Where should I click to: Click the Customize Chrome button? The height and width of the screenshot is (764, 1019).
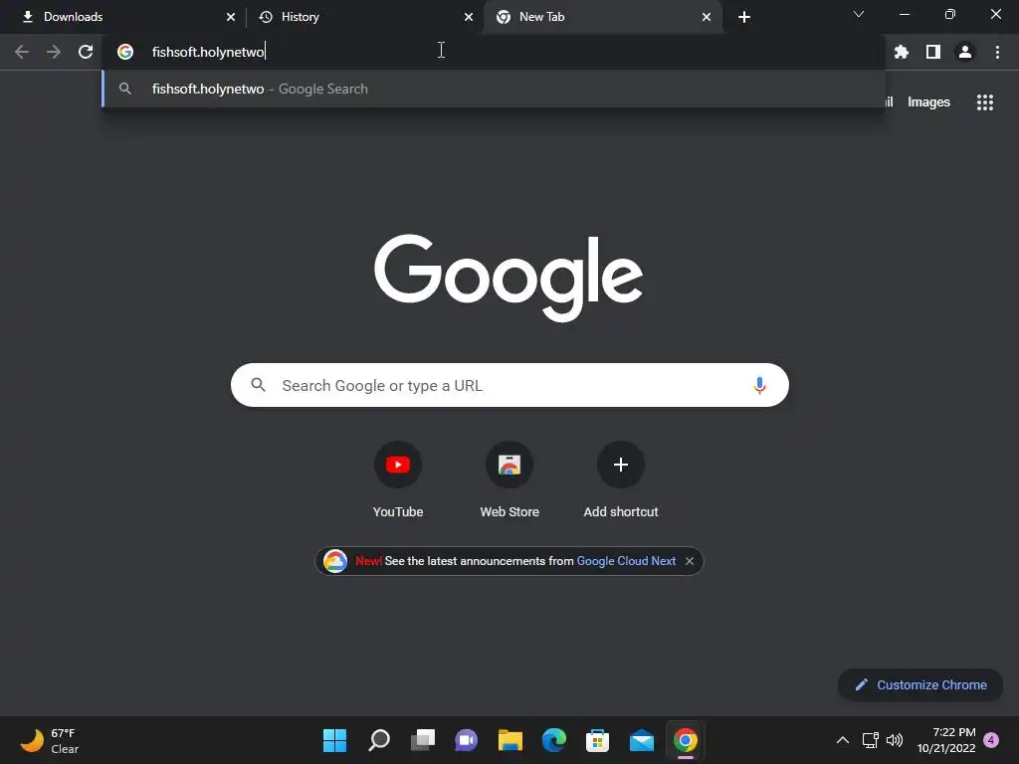(920, 684)
